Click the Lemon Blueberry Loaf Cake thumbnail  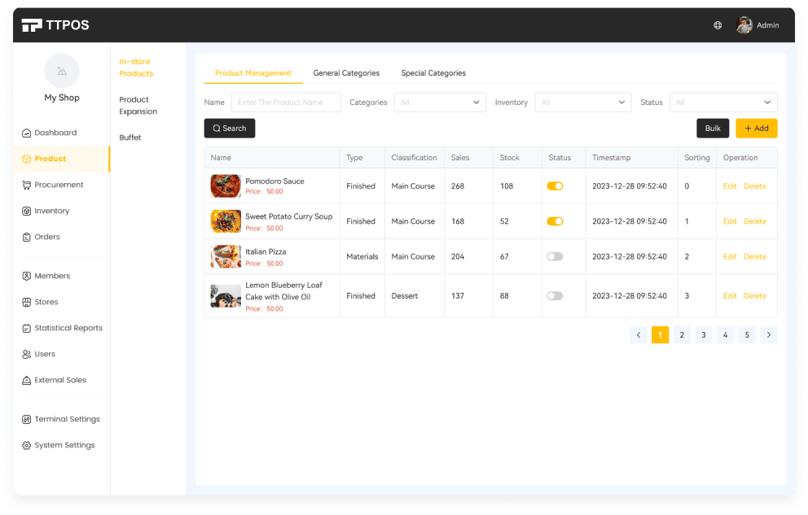tap(226, 296)
